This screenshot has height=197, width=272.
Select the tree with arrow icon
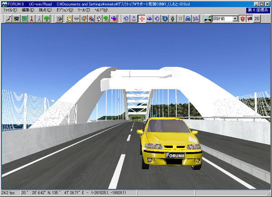point(107,19)
